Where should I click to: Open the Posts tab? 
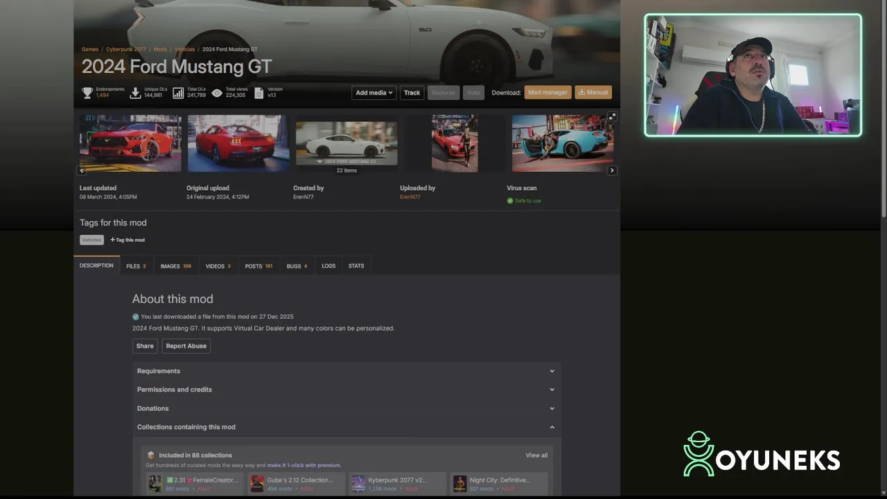258,266
